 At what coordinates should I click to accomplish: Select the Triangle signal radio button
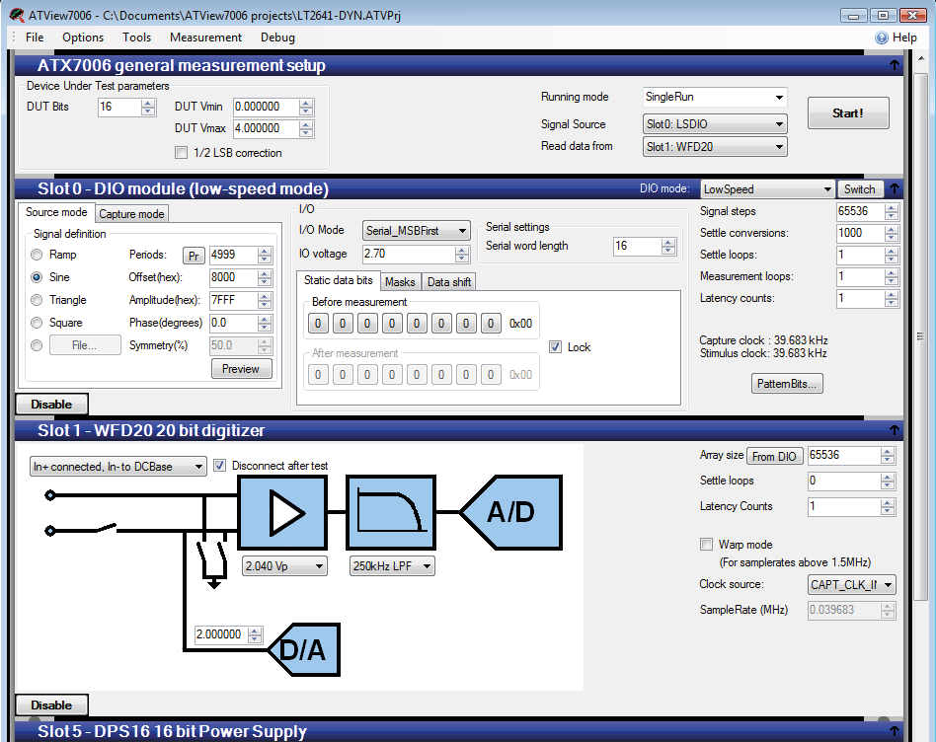[x=38, y=300]
